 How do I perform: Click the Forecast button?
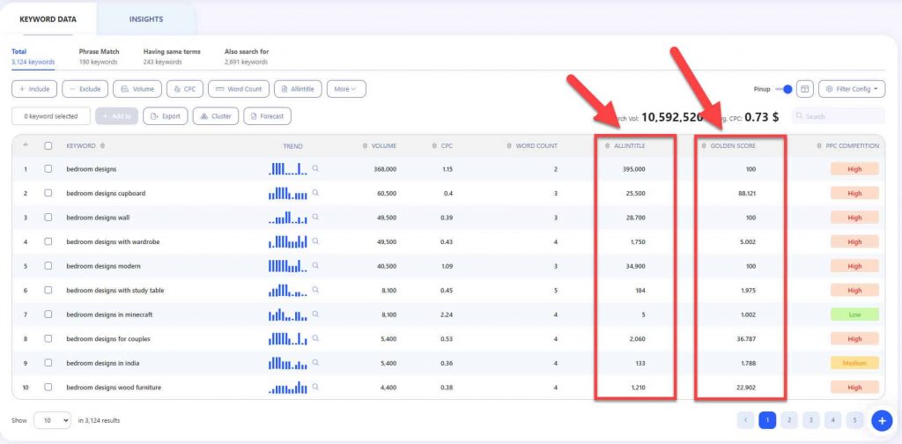click(268, 116)
